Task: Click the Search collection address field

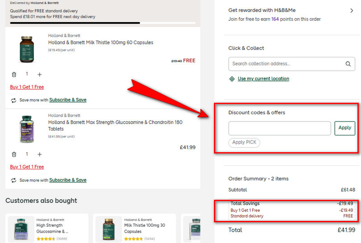Action: 287,64
